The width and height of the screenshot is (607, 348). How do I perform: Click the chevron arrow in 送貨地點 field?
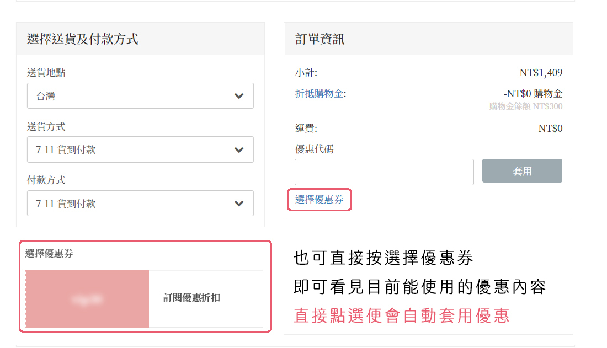pyautogui.click(x=238, y=96)
